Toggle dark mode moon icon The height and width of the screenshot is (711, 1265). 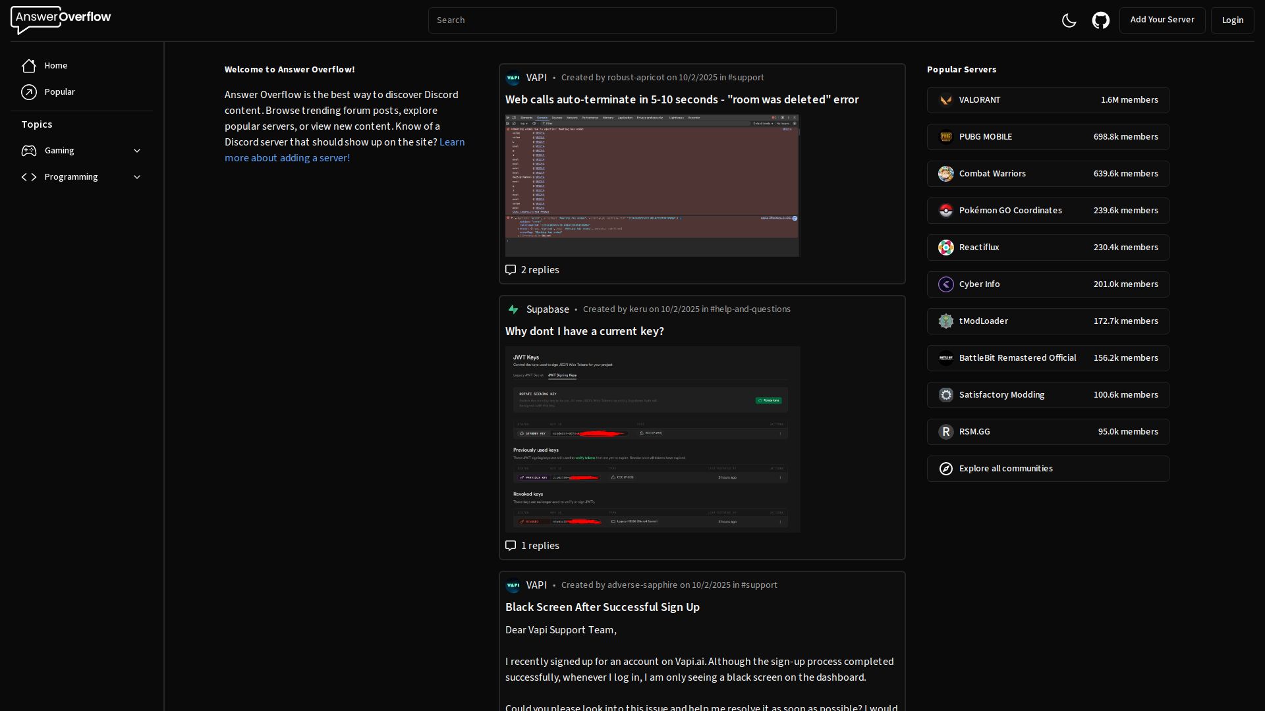1069,20
